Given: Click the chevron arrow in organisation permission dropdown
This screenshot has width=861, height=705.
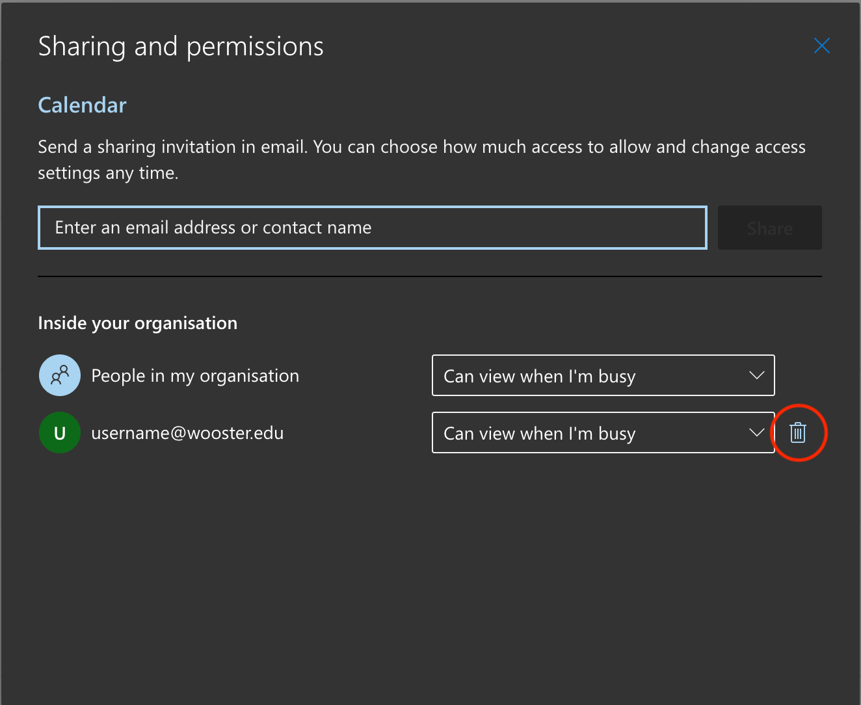Looking at the screenshot, I should point(756,375).
